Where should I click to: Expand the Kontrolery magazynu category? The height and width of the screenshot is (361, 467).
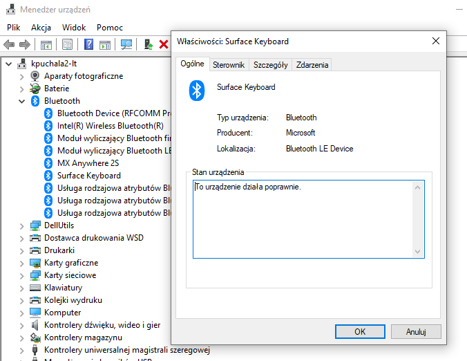(21, 338)
